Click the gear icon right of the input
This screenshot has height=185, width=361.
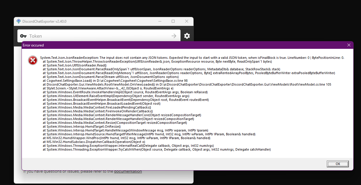click(187, 36)
